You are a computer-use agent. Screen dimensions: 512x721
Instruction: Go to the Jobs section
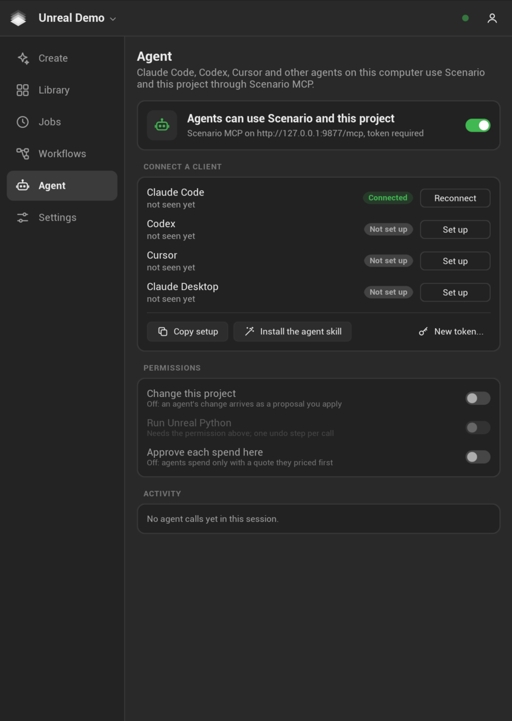62,122
